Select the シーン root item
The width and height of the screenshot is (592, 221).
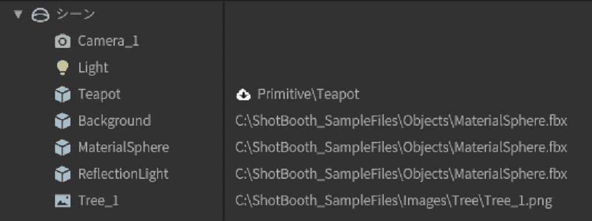click(75, 14)
